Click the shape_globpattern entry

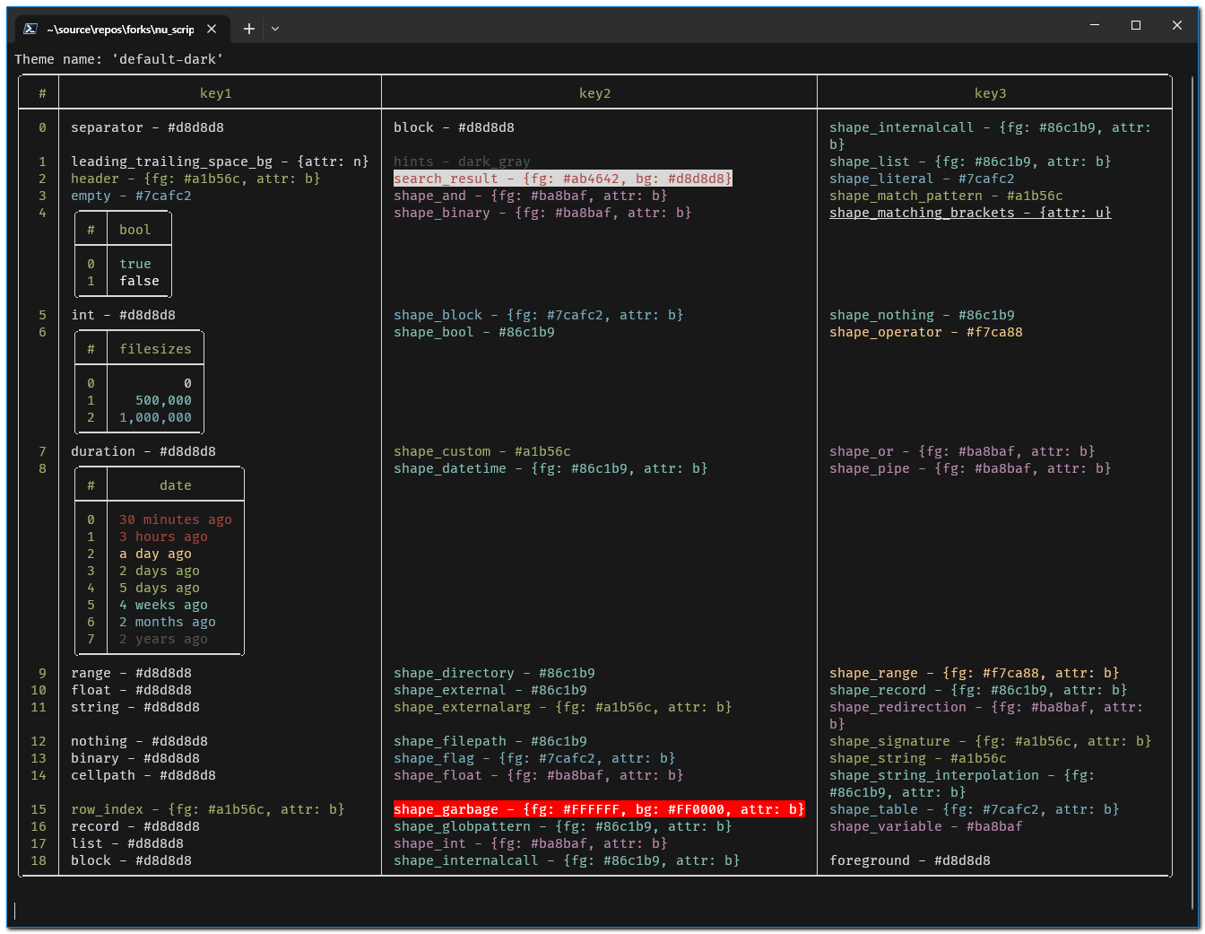click(x=563, y=826)
